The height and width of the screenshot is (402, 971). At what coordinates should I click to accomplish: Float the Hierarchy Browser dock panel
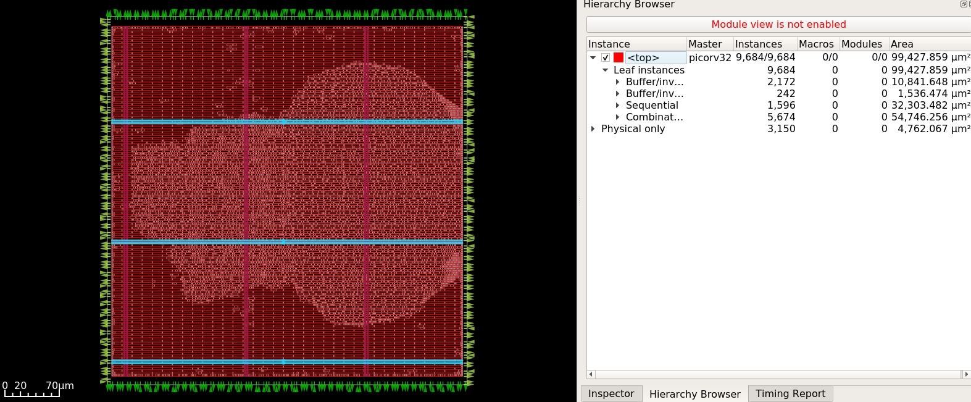(x=963, y=4)
